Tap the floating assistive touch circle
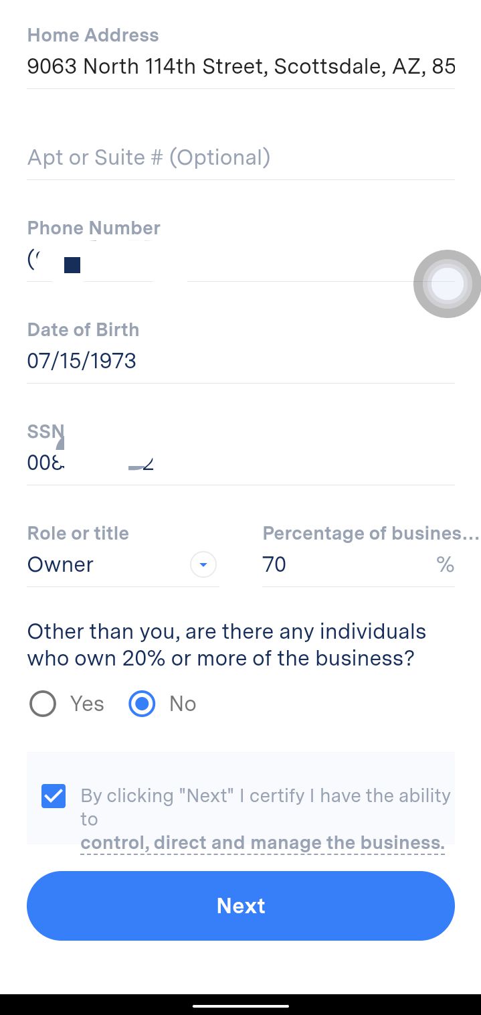 pos(447,284)
